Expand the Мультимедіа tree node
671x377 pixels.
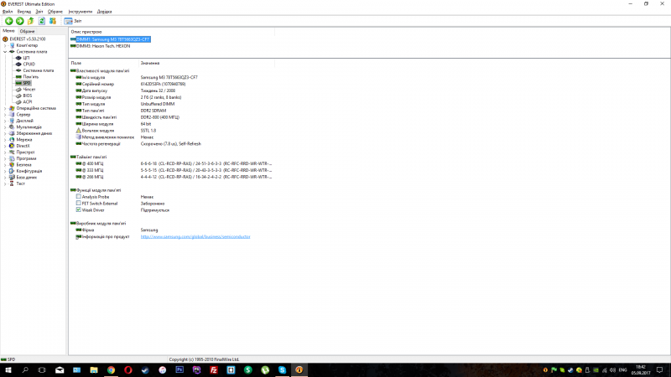[x=5, y=127]
